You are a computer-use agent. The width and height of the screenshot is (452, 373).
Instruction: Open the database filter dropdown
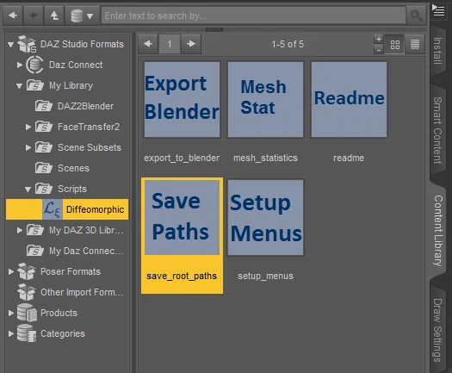click(x=82, y=16)
